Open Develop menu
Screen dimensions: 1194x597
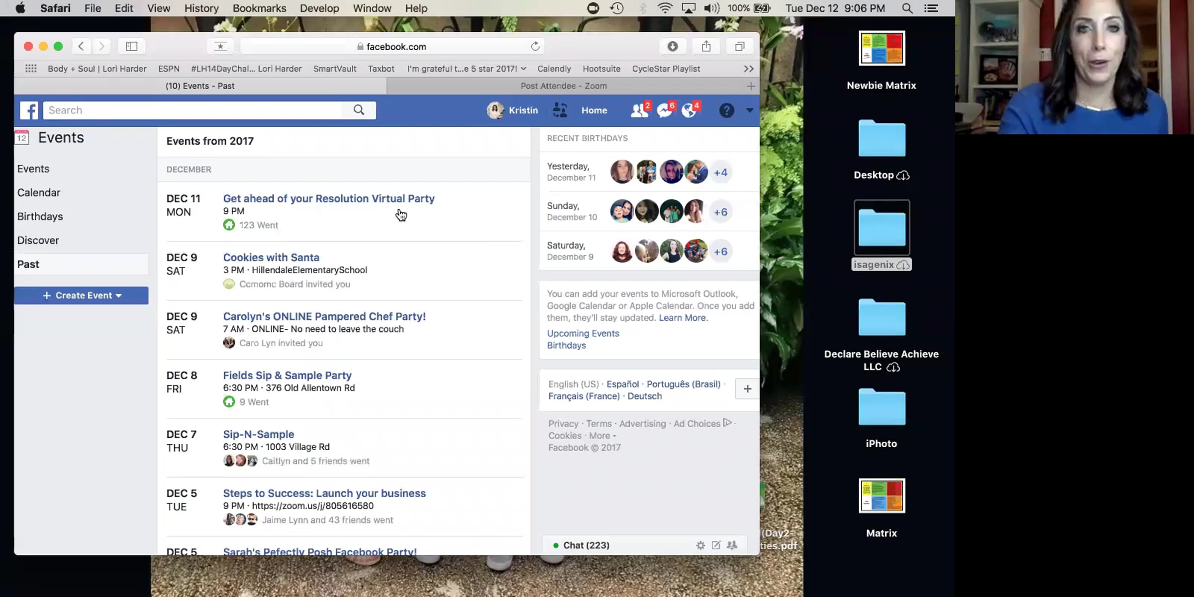319,8
